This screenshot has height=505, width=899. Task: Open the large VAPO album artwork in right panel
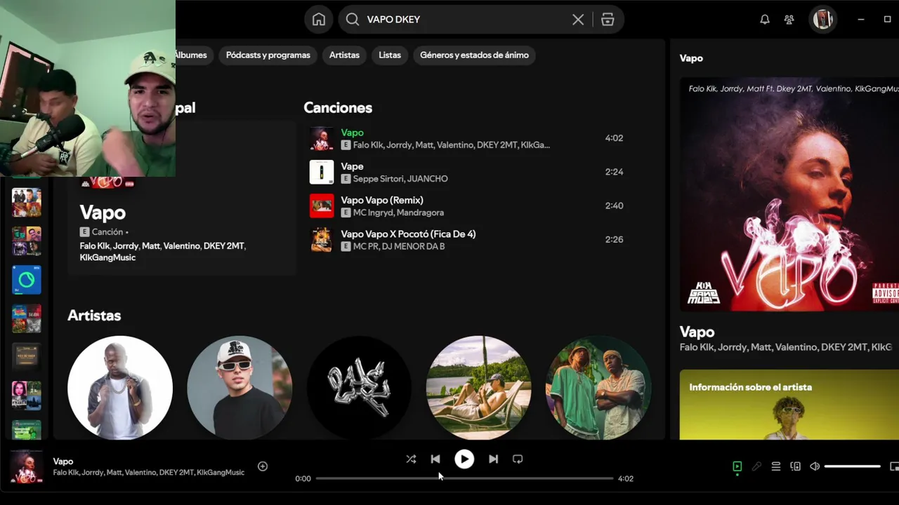[789, 194]
